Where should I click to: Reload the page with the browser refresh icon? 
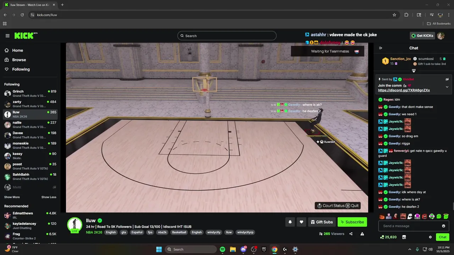point(22,15)
